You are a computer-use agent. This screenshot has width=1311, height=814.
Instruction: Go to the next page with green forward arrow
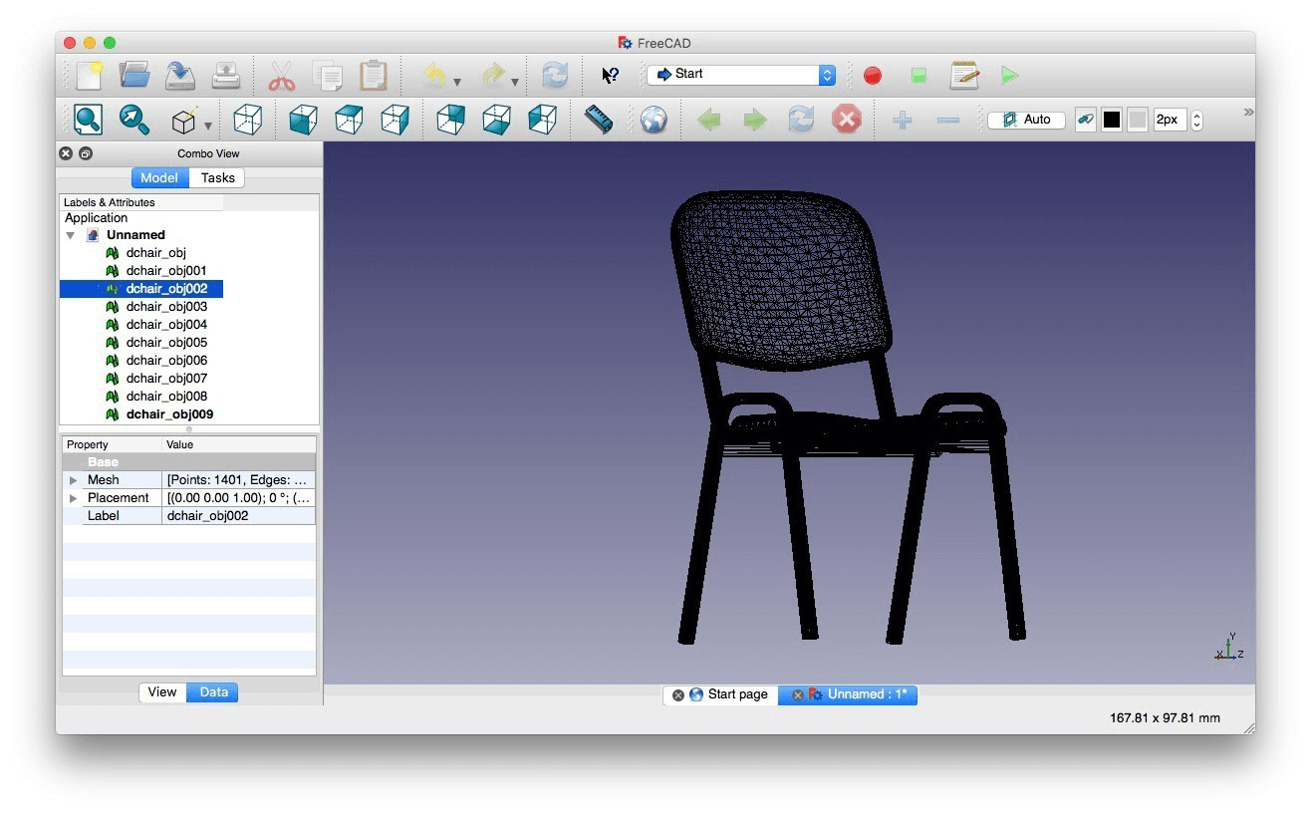pyautogui.click(x=755, y=121)
